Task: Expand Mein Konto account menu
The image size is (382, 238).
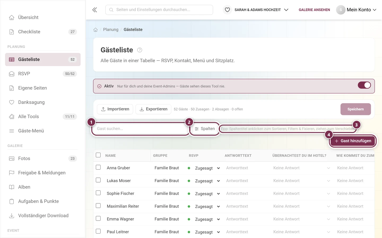Action: pyautogui.click(x=356, y=10)
